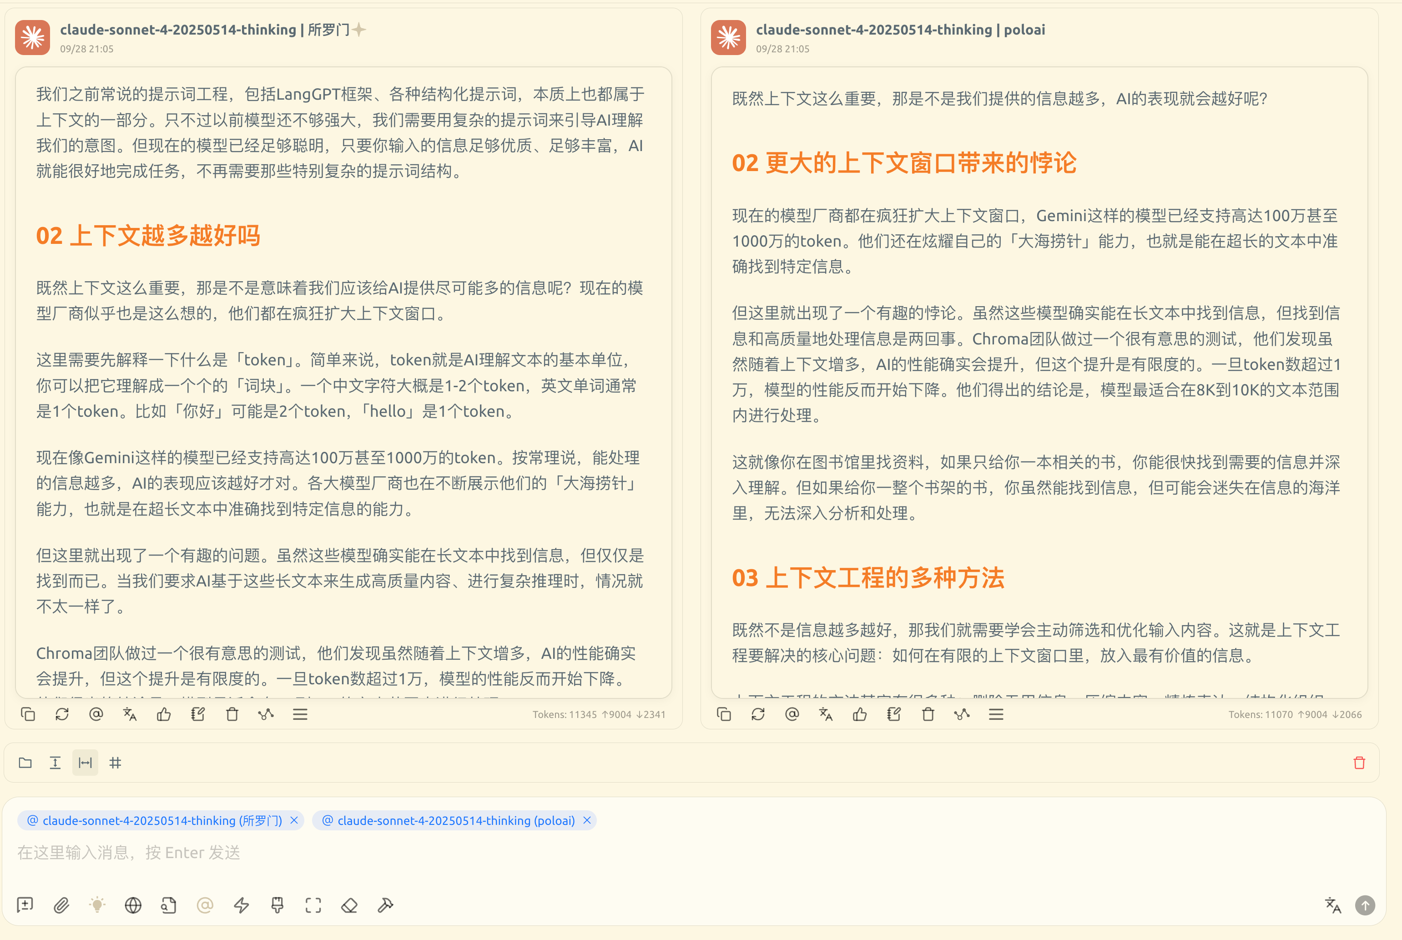Click the hammer MCP tools icon
Screen dimensions: 1402x940
tap(385, 905)
